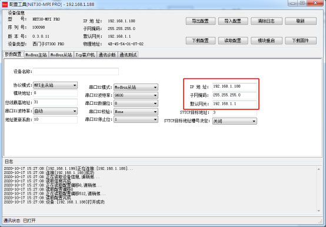This screenshot has width=326, height=227.
Task: Close the configuration tool window
Action: (x=315, y=3)
